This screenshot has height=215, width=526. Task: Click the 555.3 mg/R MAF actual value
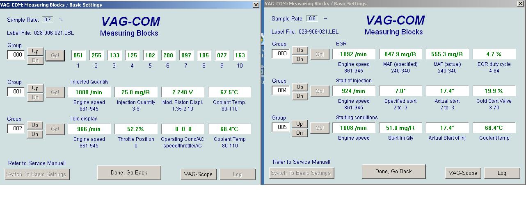(x=447, y=54)
